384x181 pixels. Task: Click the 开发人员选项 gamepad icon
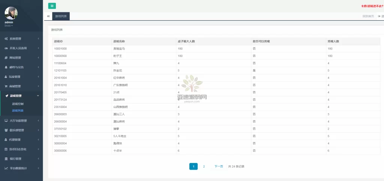(x=6, y=48)
